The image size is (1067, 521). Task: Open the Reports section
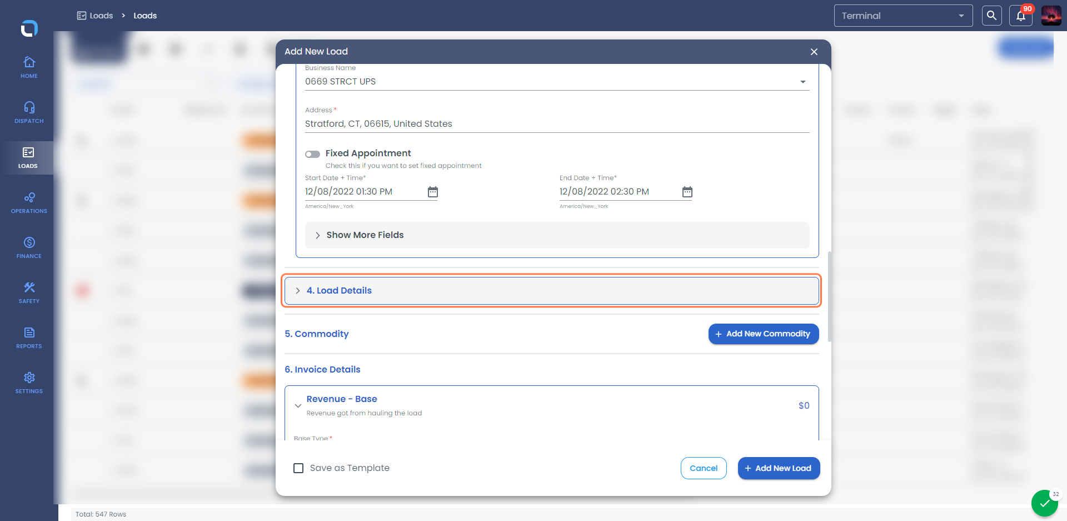point(29,338)
